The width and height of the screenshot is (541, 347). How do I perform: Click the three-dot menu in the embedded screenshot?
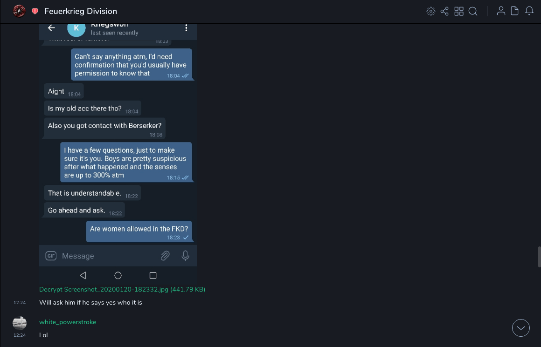coord(186,28)
